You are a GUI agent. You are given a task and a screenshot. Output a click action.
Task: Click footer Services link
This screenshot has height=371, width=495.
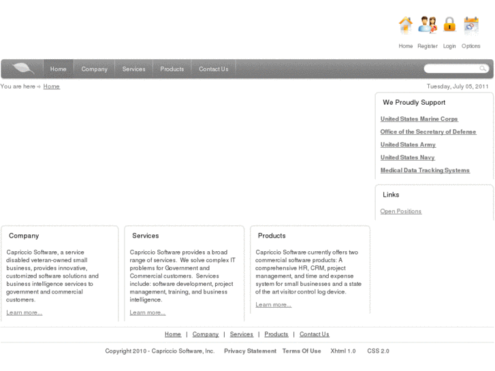coord(242,334)
